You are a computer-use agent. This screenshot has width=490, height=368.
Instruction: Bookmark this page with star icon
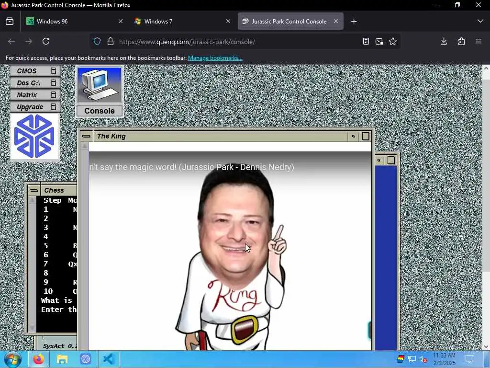393,41
